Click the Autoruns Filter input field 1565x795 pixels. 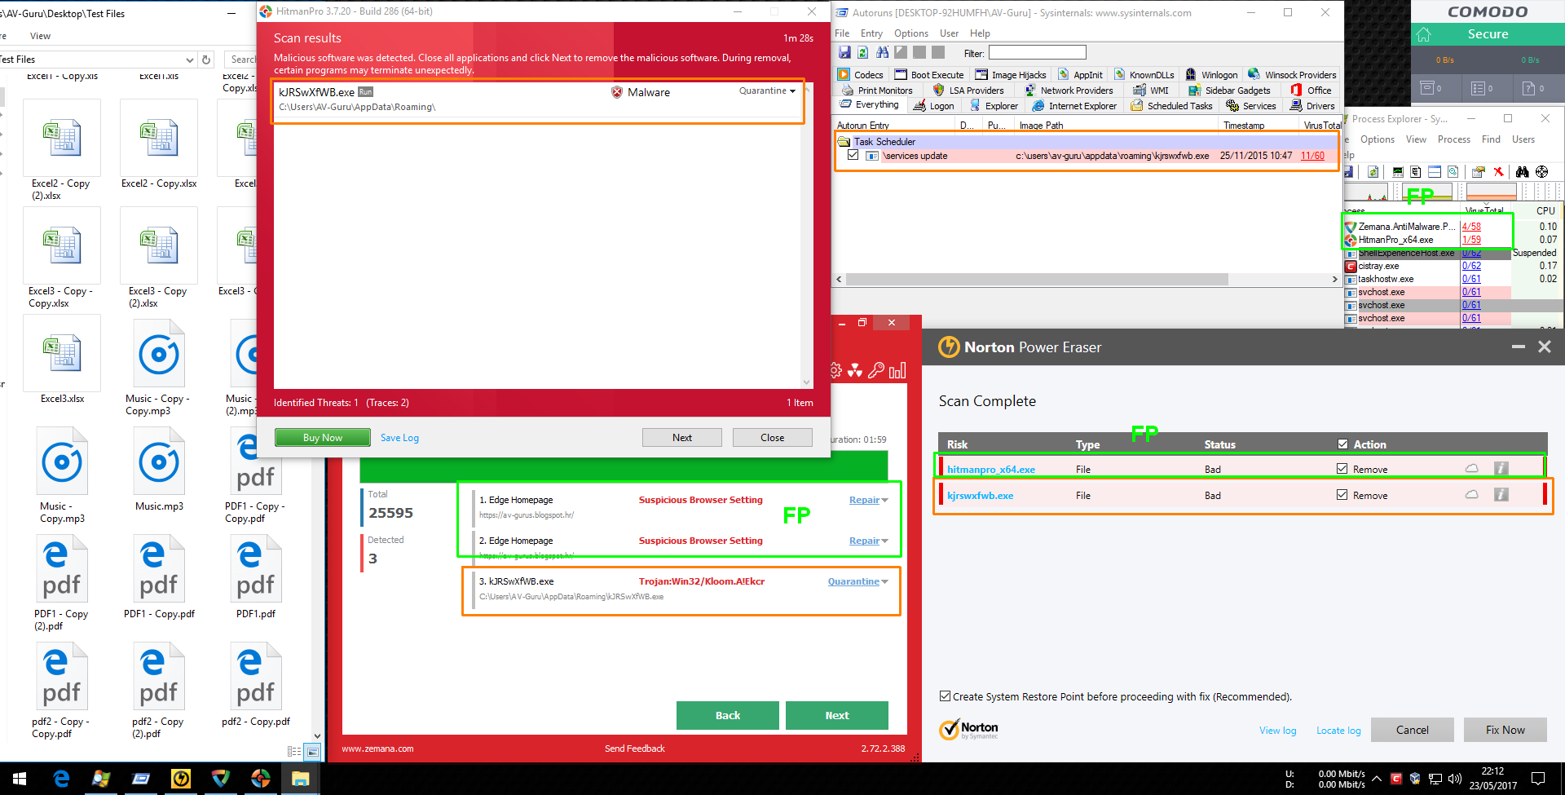click(1037, 53)
